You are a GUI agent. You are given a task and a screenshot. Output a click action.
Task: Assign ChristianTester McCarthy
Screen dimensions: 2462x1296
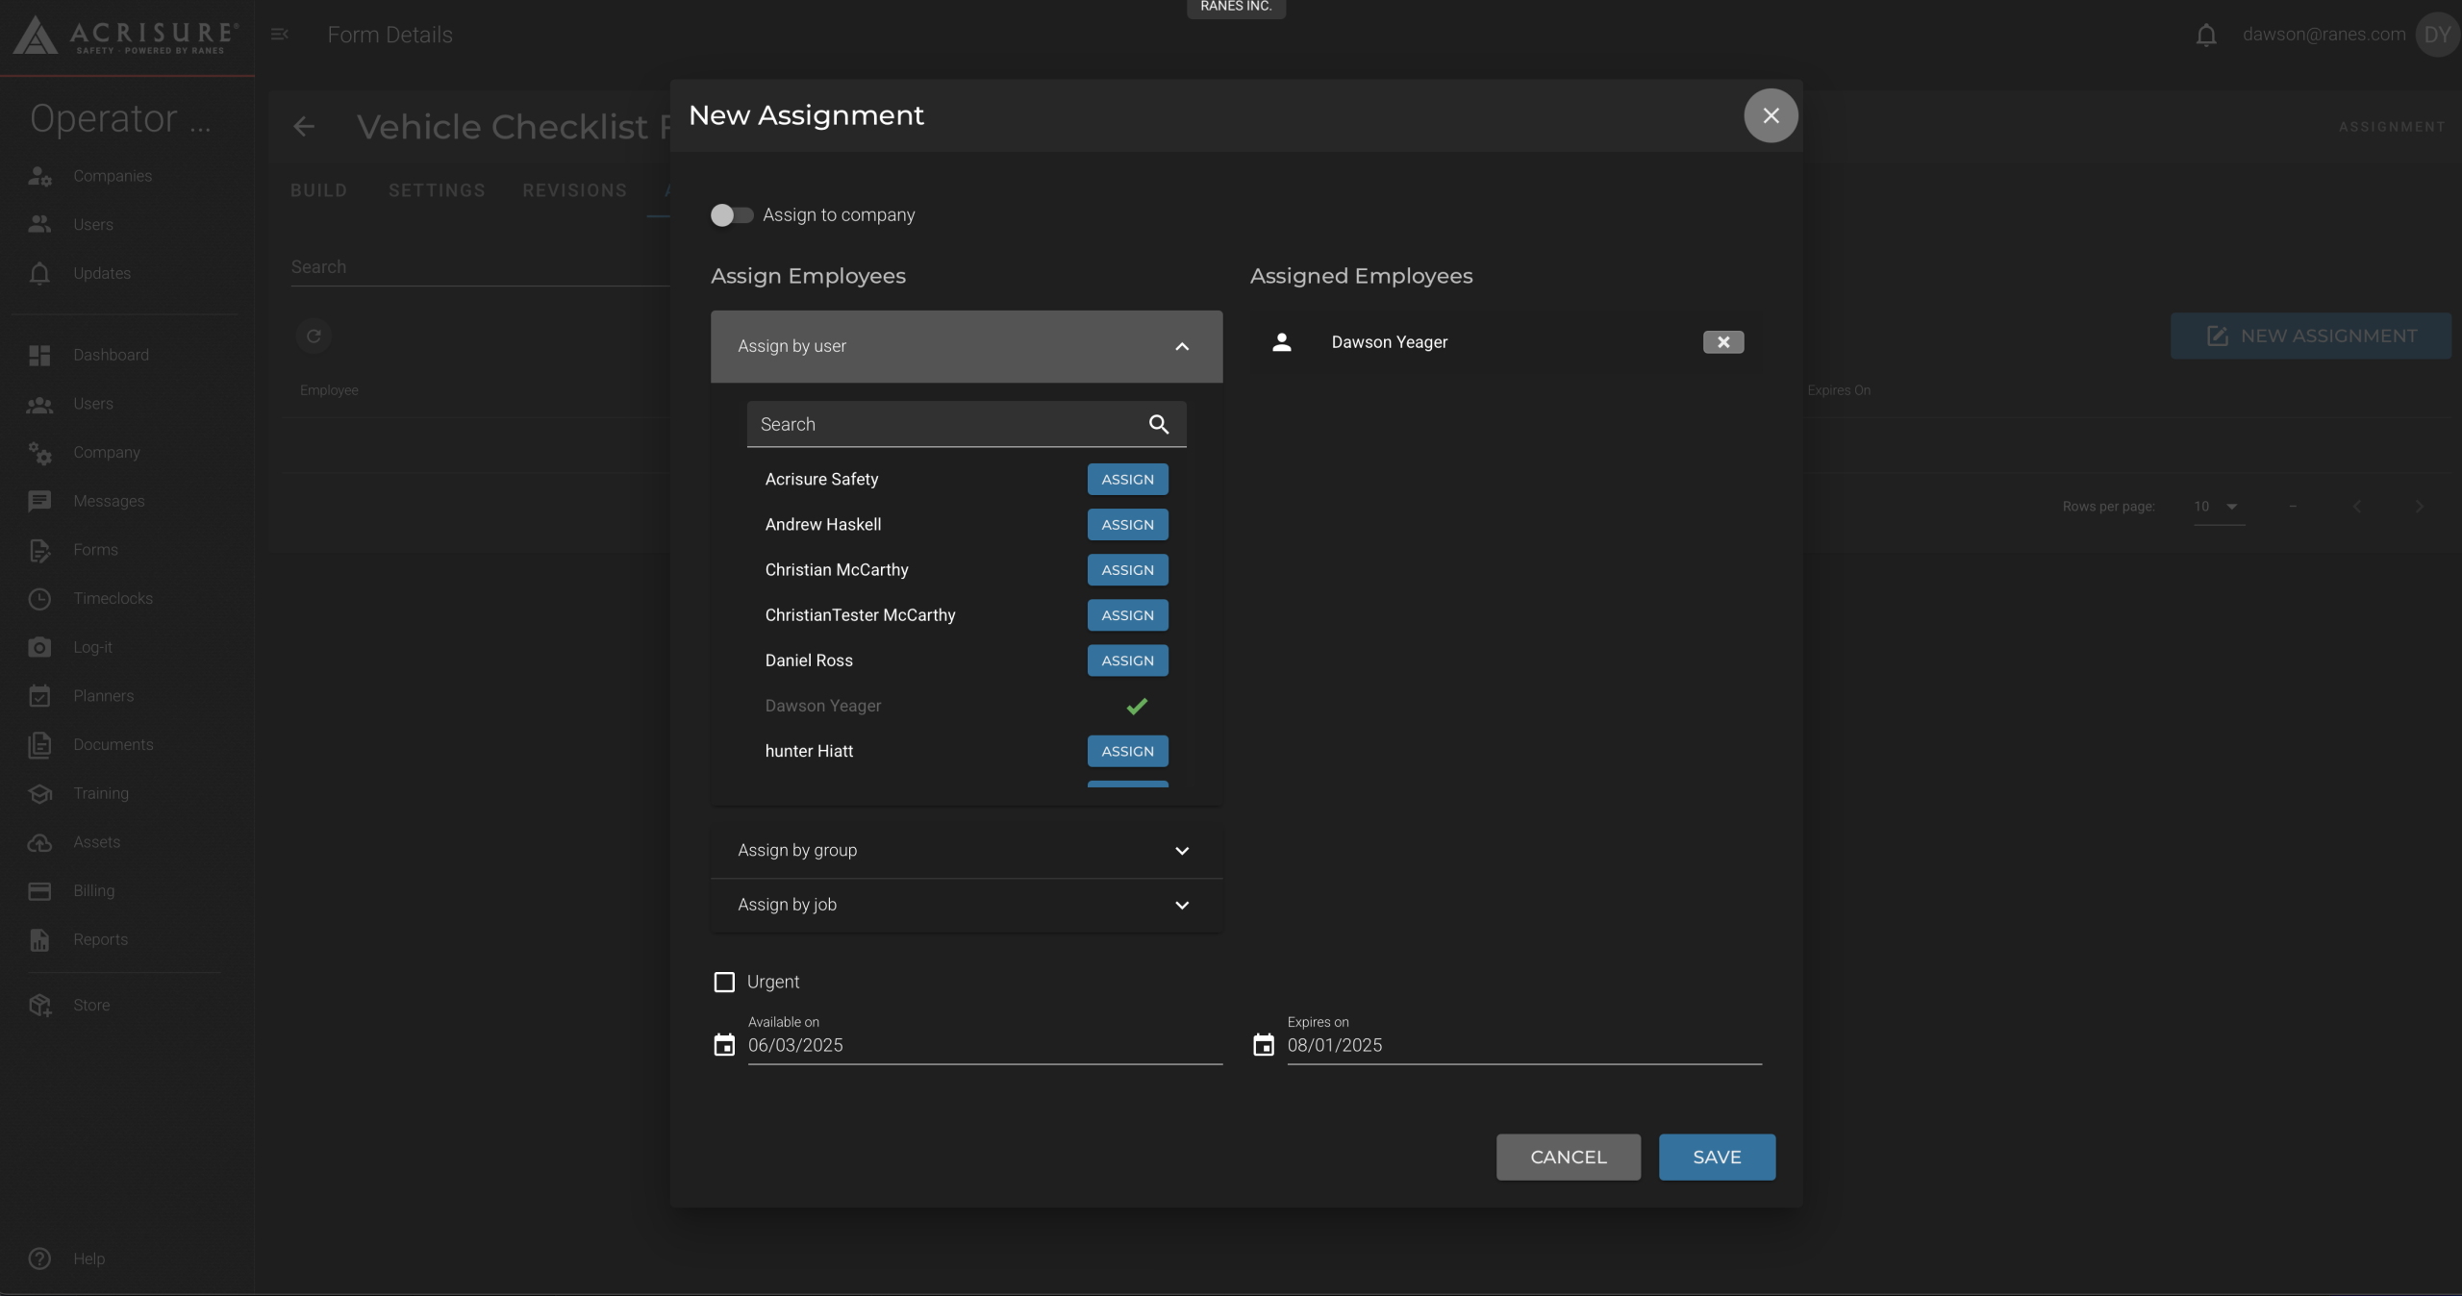click(1127, 615)
